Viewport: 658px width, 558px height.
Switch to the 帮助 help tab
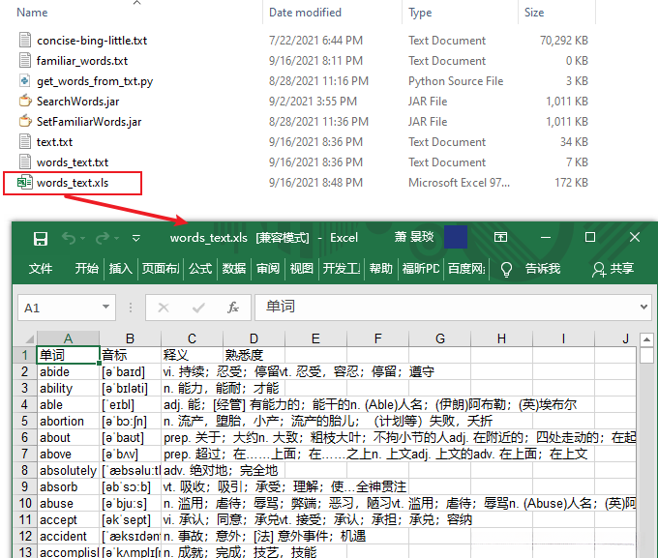coord(380,269)
